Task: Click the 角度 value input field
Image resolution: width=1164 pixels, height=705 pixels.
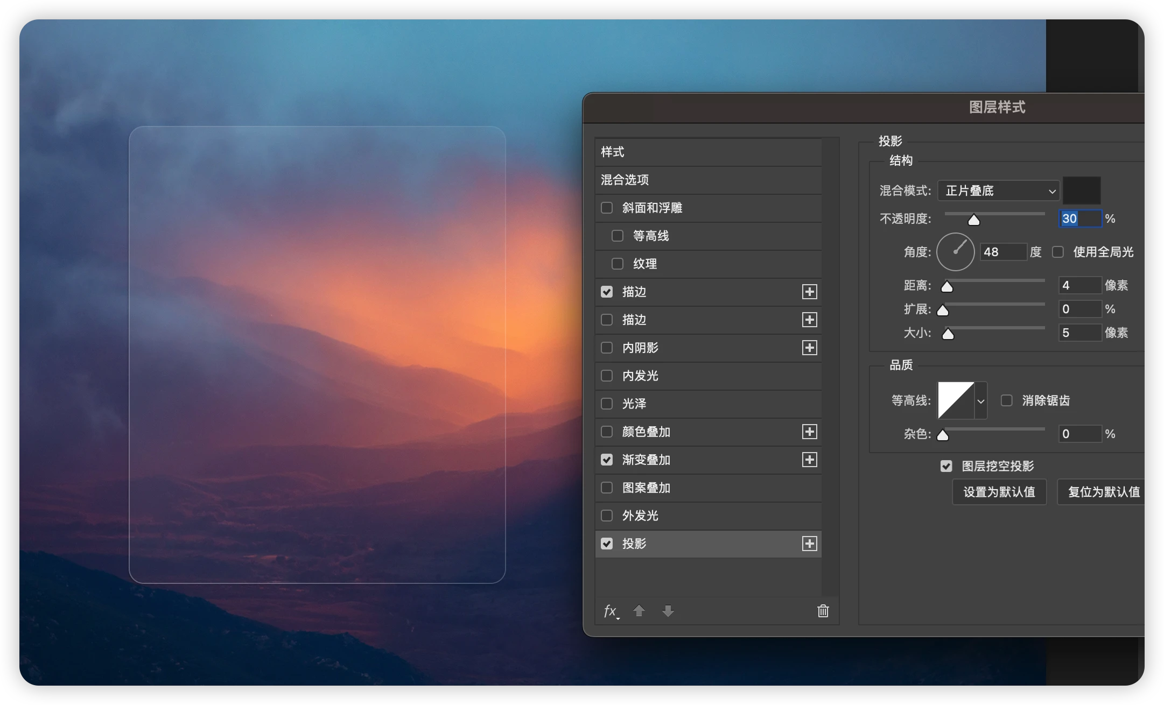Action: tap(1002, 252)
